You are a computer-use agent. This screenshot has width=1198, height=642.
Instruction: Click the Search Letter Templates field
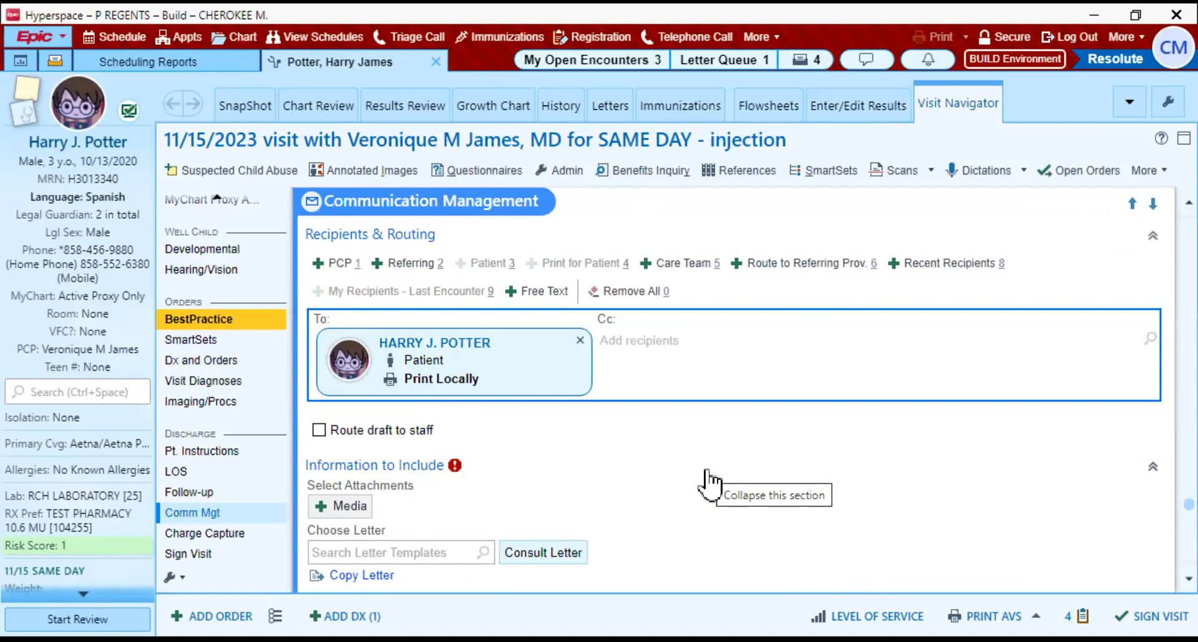pyautogui.click(x=393, y=552)
